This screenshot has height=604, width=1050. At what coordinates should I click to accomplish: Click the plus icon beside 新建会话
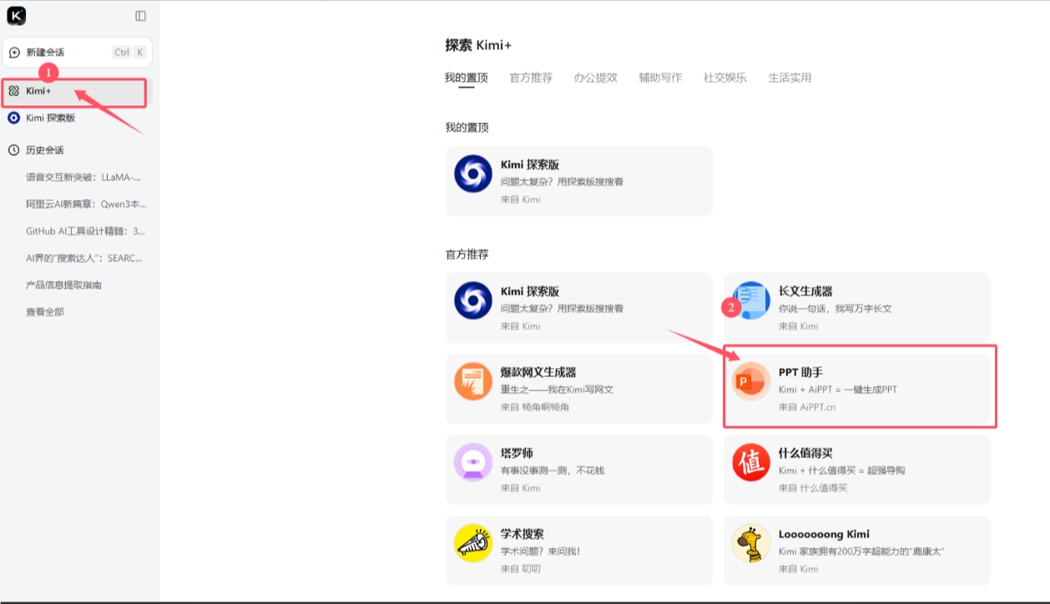pyautogui.click(x=14, y=53)
